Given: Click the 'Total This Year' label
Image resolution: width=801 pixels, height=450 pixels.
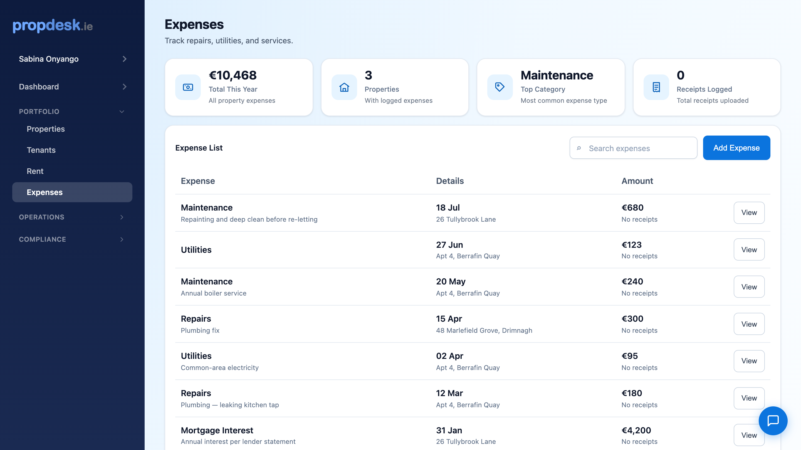Looking at the screenshot, I should tap(233, 89).
